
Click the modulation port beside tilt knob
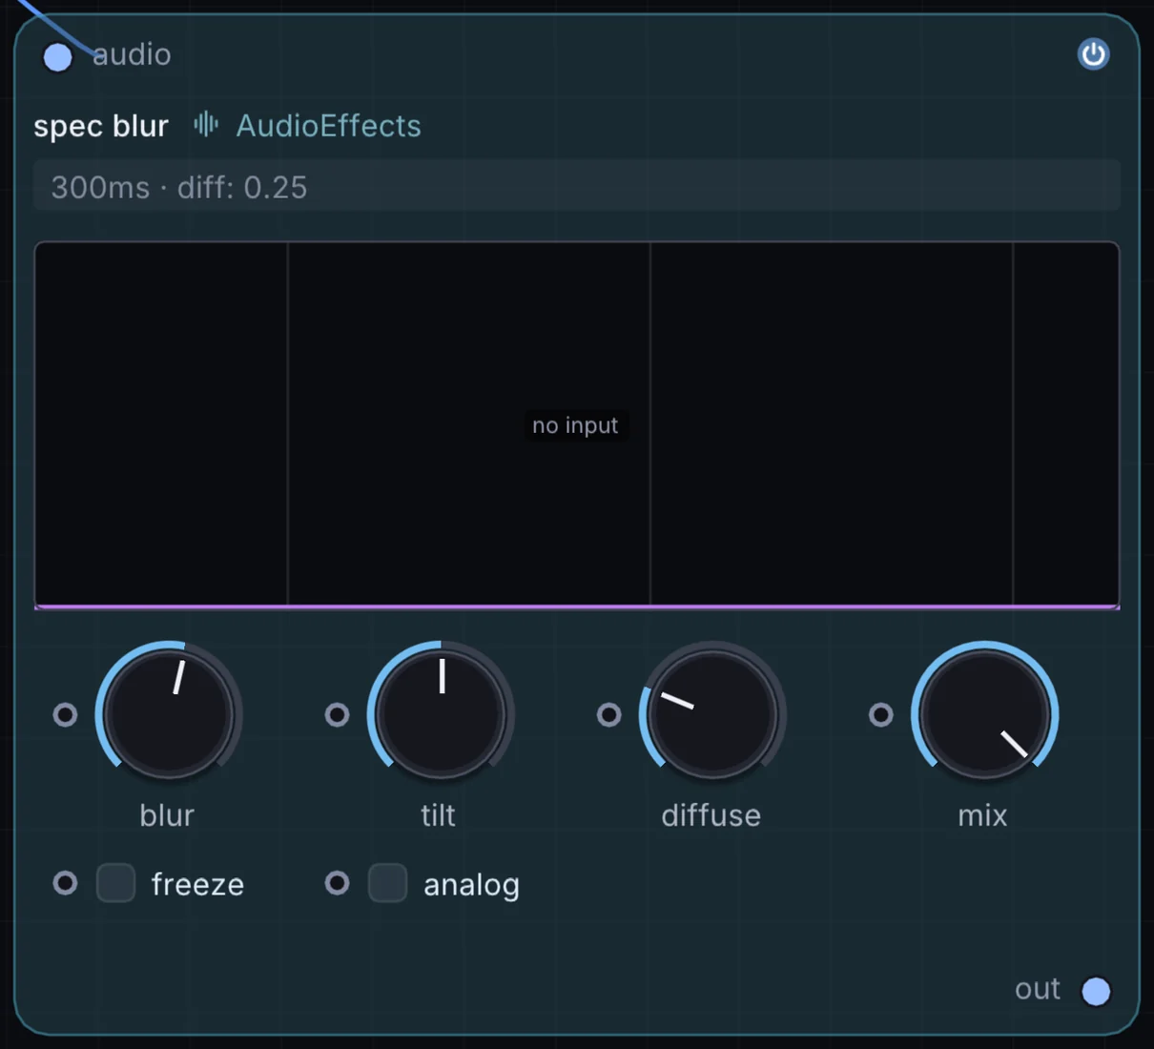pyautogui.click(x=337, y=714)
